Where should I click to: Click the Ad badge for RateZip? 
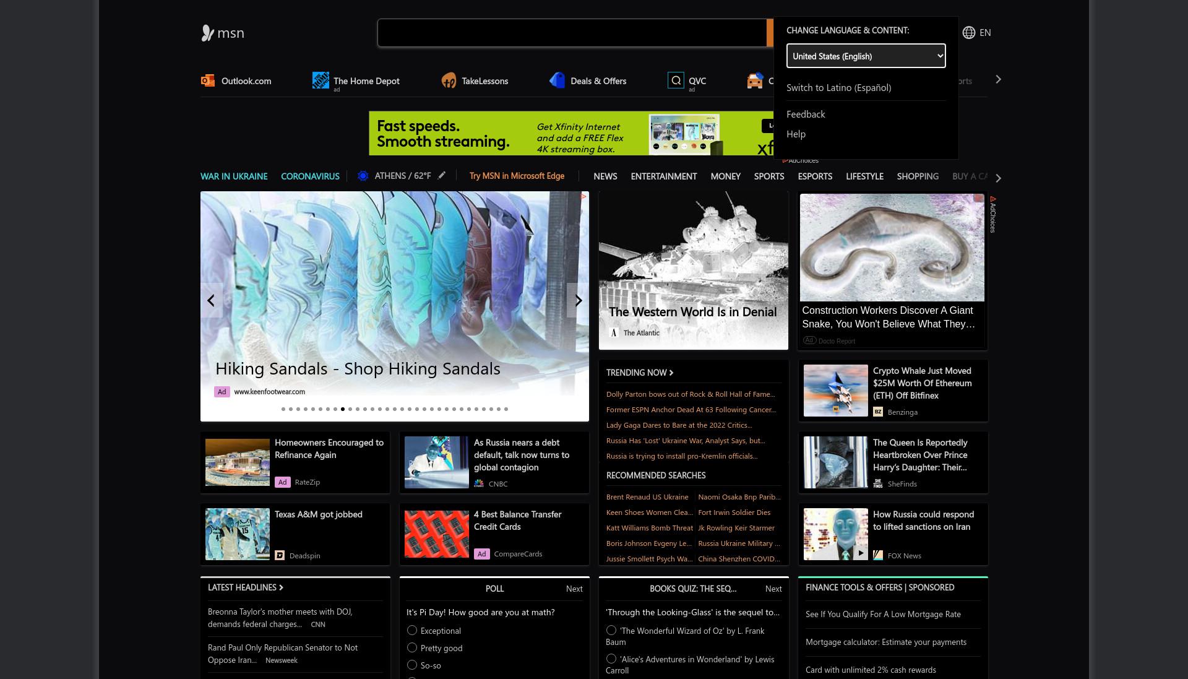pyautogui.click(x=283, y=482)
